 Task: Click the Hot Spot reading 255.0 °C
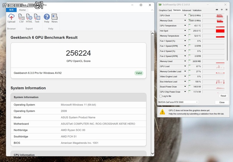(x=195, y=31)
